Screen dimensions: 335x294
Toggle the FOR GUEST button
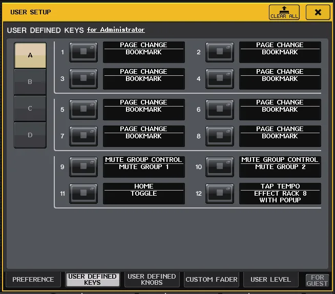(x=317, y=280)
